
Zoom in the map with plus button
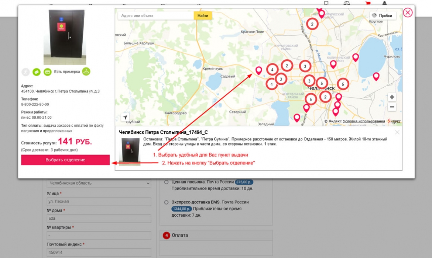point(392,97)
